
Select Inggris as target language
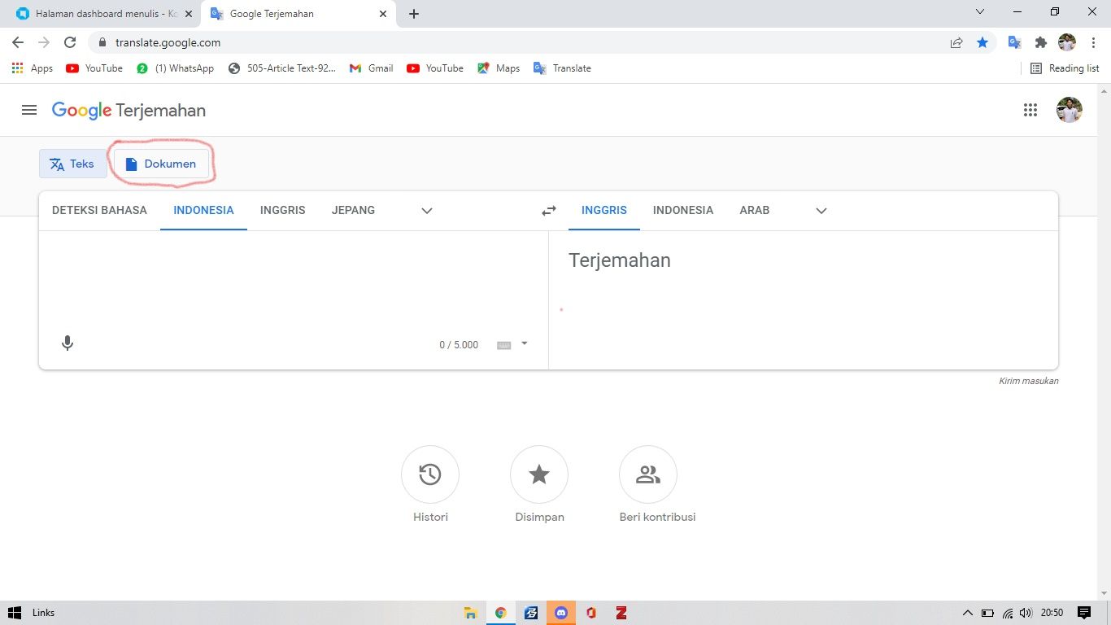point(604,210)
